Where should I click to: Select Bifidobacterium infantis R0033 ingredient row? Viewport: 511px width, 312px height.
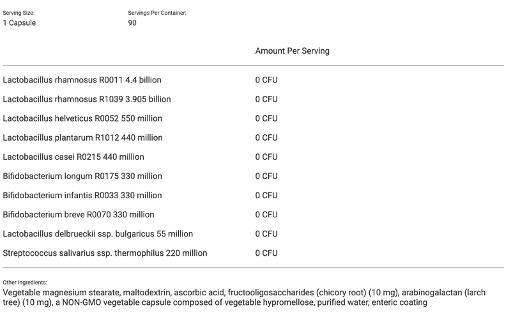pyautogui.click(x=82, y=195)
